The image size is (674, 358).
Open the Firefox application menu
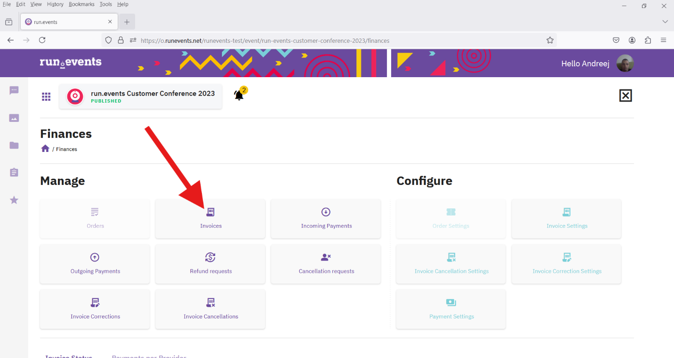(664, 40)
